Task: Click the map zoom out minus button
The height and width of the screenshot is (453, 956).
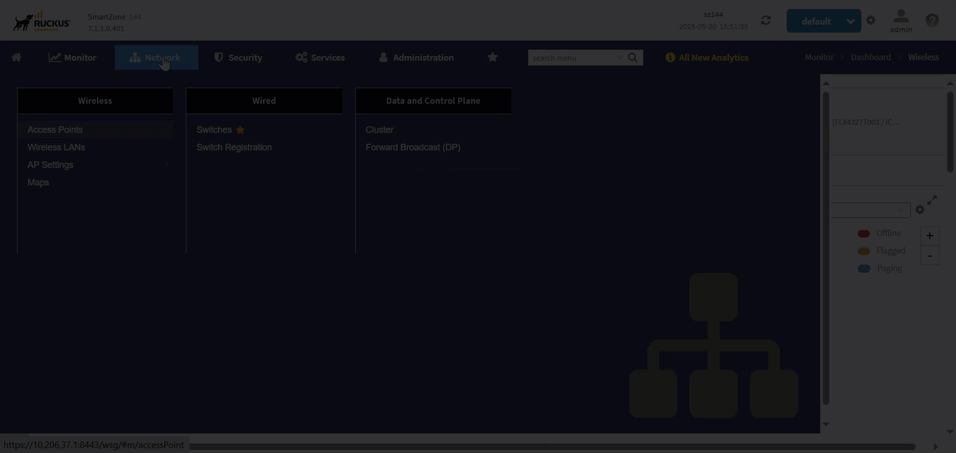Action: click(x=929, y=256)
